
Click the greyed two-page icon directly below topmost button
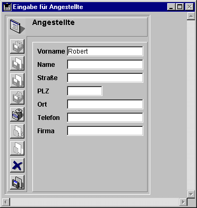17,63
